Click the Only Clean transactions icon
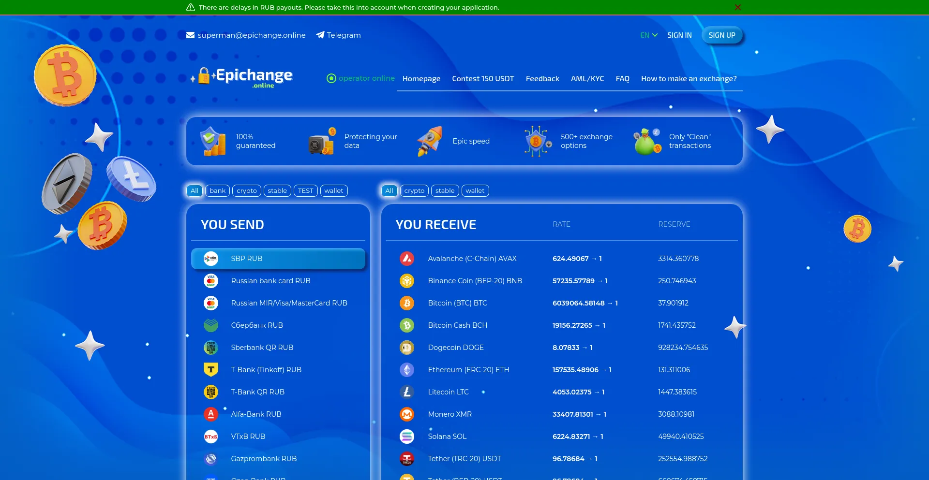 point(647,141)
